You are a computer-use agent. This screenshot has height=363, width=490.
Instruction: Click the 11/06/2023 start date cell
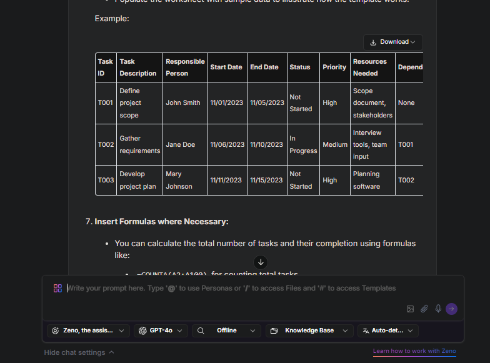pyautogui.click(x=227, y=145)
